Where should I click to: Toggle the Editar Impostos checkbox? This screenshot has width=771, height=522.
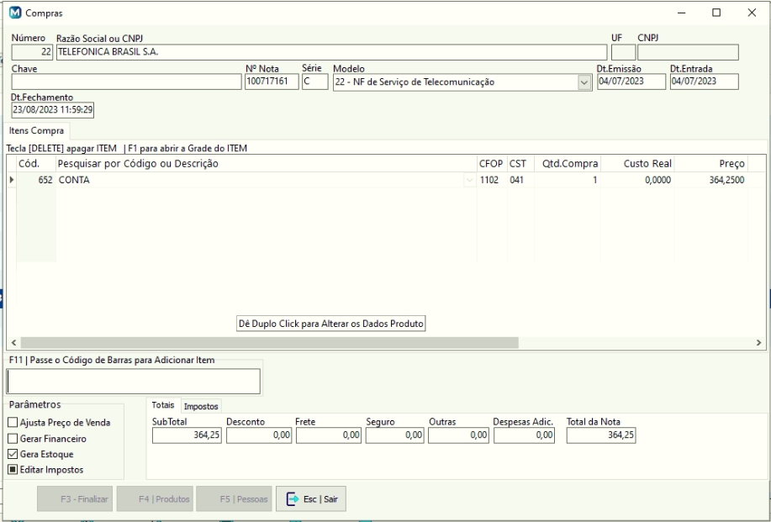point(12,470)
